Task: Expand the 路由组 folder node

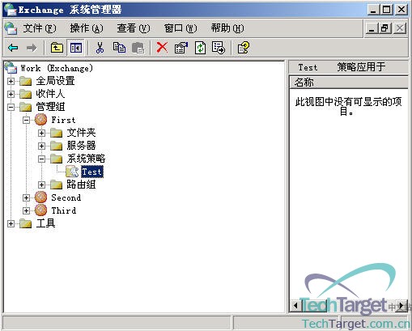Action: tap(41, 185)
